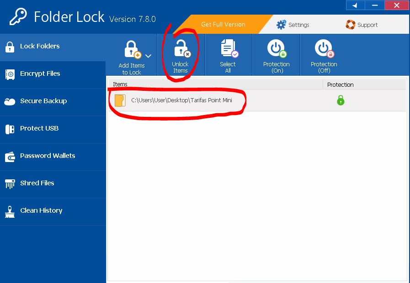
Task: Go to Secure Backup section
Action: [x=43, y=101]
